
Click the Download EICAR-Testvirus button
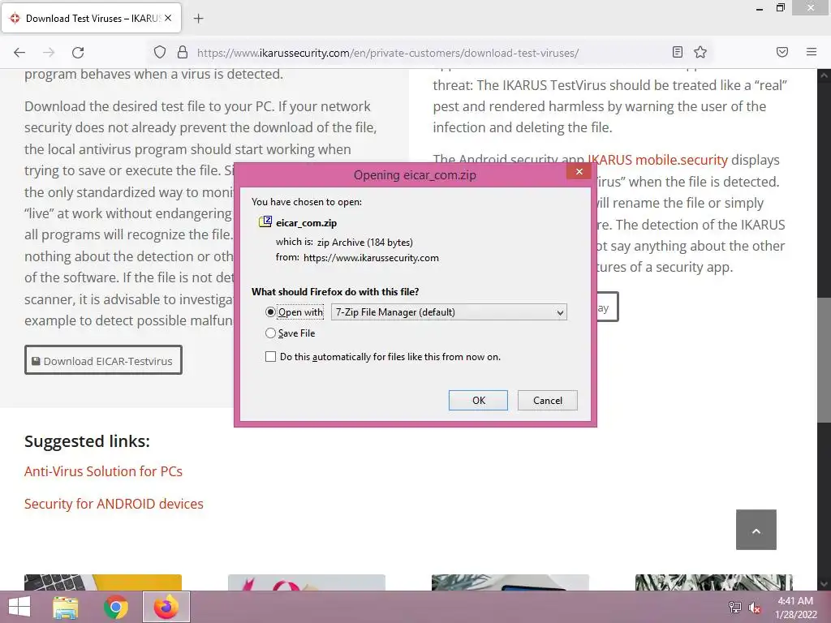103,360
